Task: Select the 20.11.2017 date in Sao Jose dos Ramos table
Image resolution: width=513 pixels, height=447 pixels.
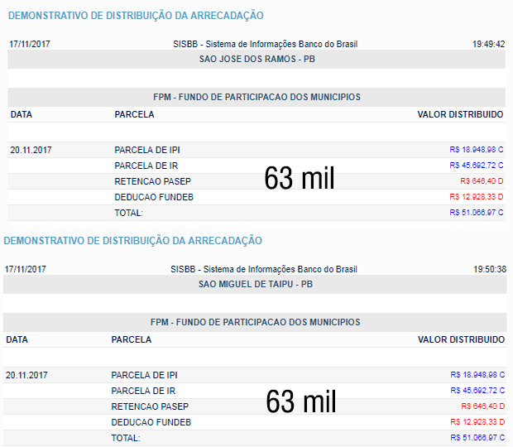Action: [31, 150]
